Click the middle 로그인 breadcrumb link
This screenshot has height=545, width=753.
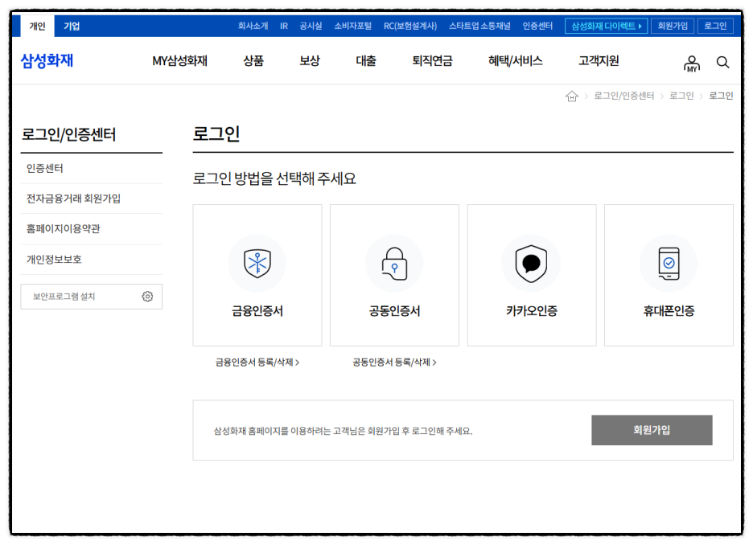pyautogui.click(x=681, y=96)
